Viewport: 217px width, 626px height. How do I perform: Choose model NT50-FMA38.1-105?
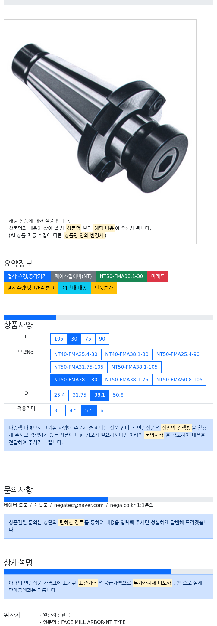pyautogui.click(x=134, y=367)
